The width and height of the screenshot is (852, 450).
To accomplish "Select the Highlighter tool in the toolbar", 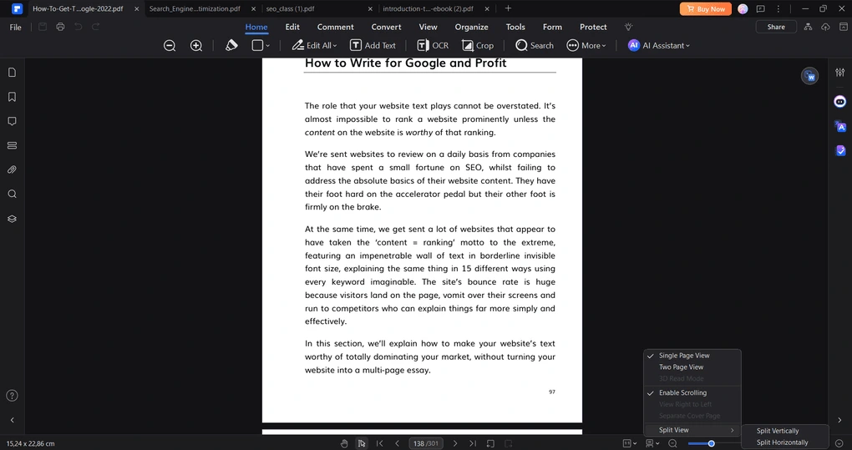I will [231, 46].
